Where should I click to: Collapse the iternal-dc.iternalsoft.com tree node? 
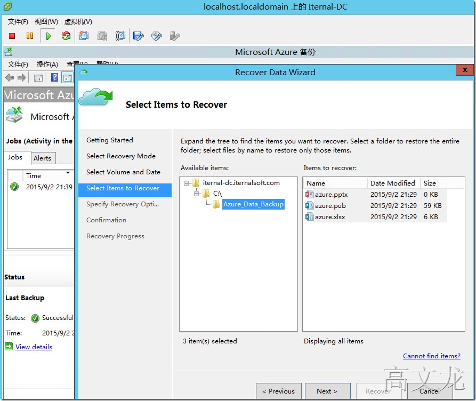[186, 183]
